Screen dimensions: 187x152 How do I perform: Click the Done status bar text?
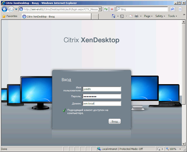tap(4, 149)
